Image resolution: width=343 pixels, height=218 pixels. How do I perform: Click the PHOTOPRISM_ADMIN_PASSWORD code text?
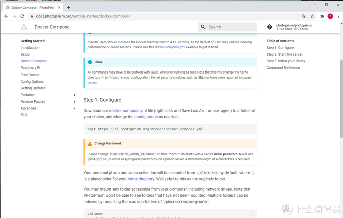tap(133, 154)
